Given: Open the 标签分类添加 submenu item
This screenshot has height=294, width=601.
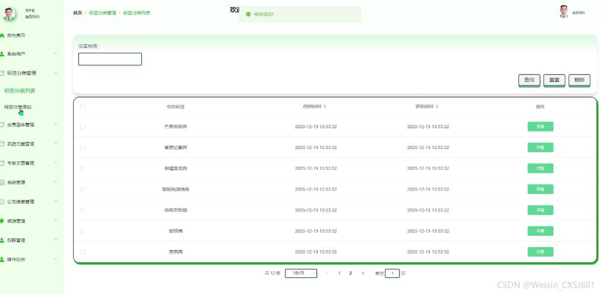Looking at the screenshot, I should click(18, 107).
